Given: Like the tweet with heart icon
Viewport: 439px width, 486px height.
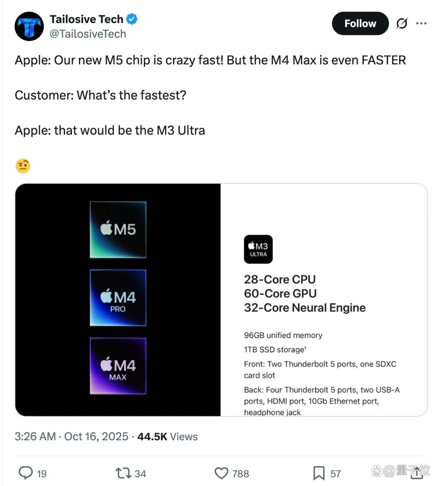Looking at the screenshot, I should [221, 473].
